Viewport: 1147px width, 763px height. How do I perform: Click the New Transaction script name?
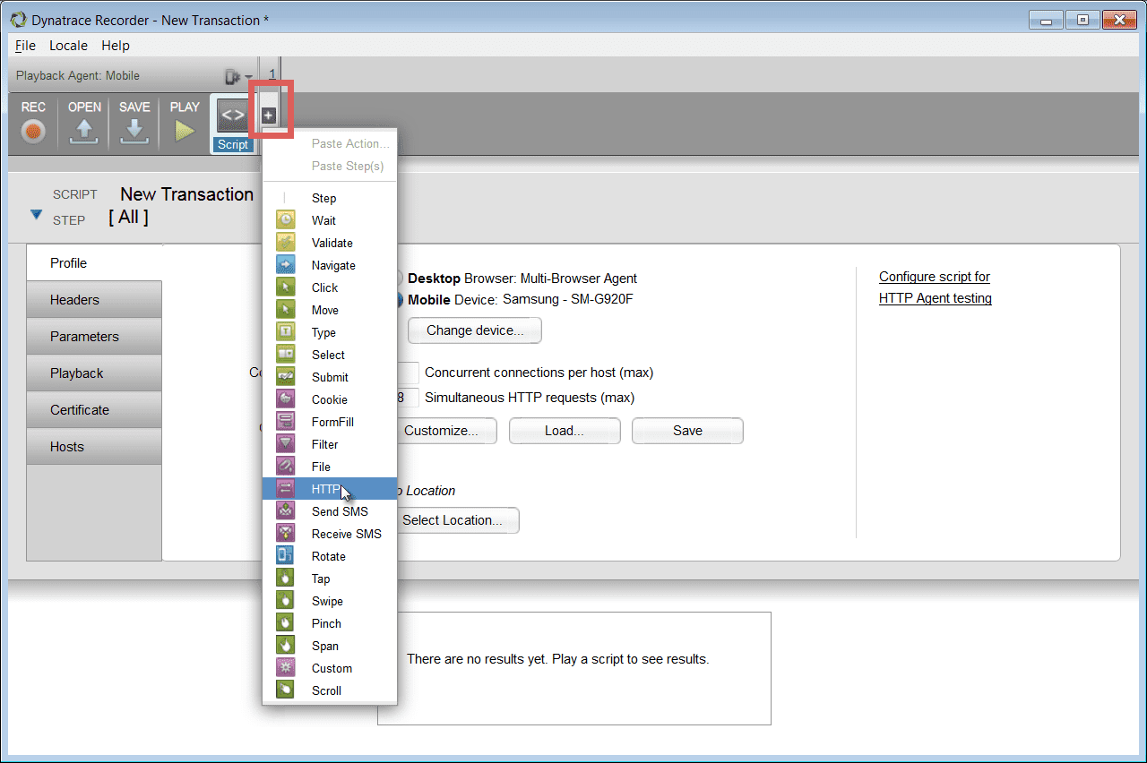point(187,194)
